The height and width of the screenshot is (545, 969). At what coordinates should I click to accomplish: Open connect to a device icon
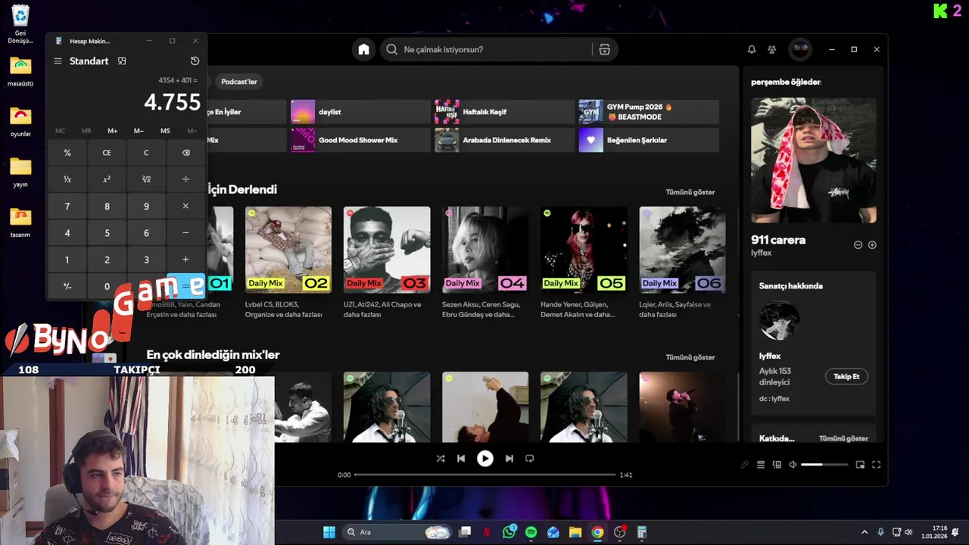tap(777, 465)
